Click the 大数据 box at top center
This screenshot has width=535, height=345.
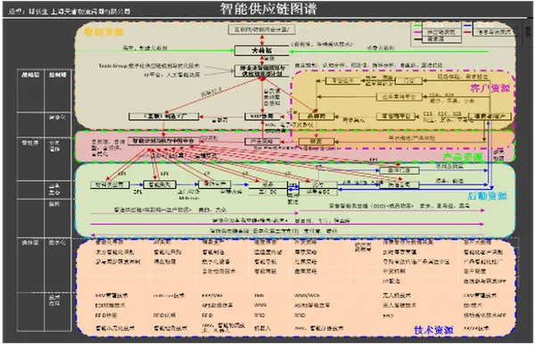[x=261, y=51]
